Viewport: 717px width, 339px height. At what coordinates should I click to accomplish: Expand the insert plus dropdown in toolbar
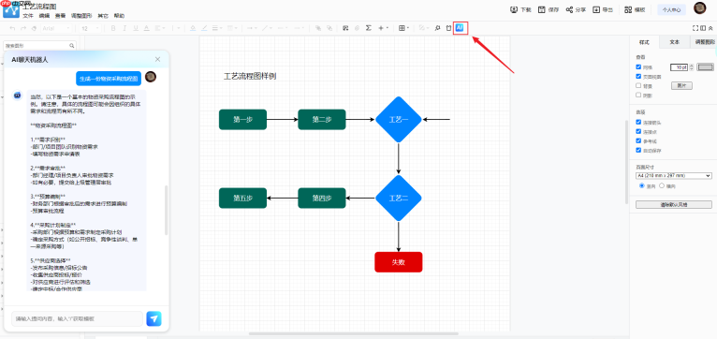383,28
